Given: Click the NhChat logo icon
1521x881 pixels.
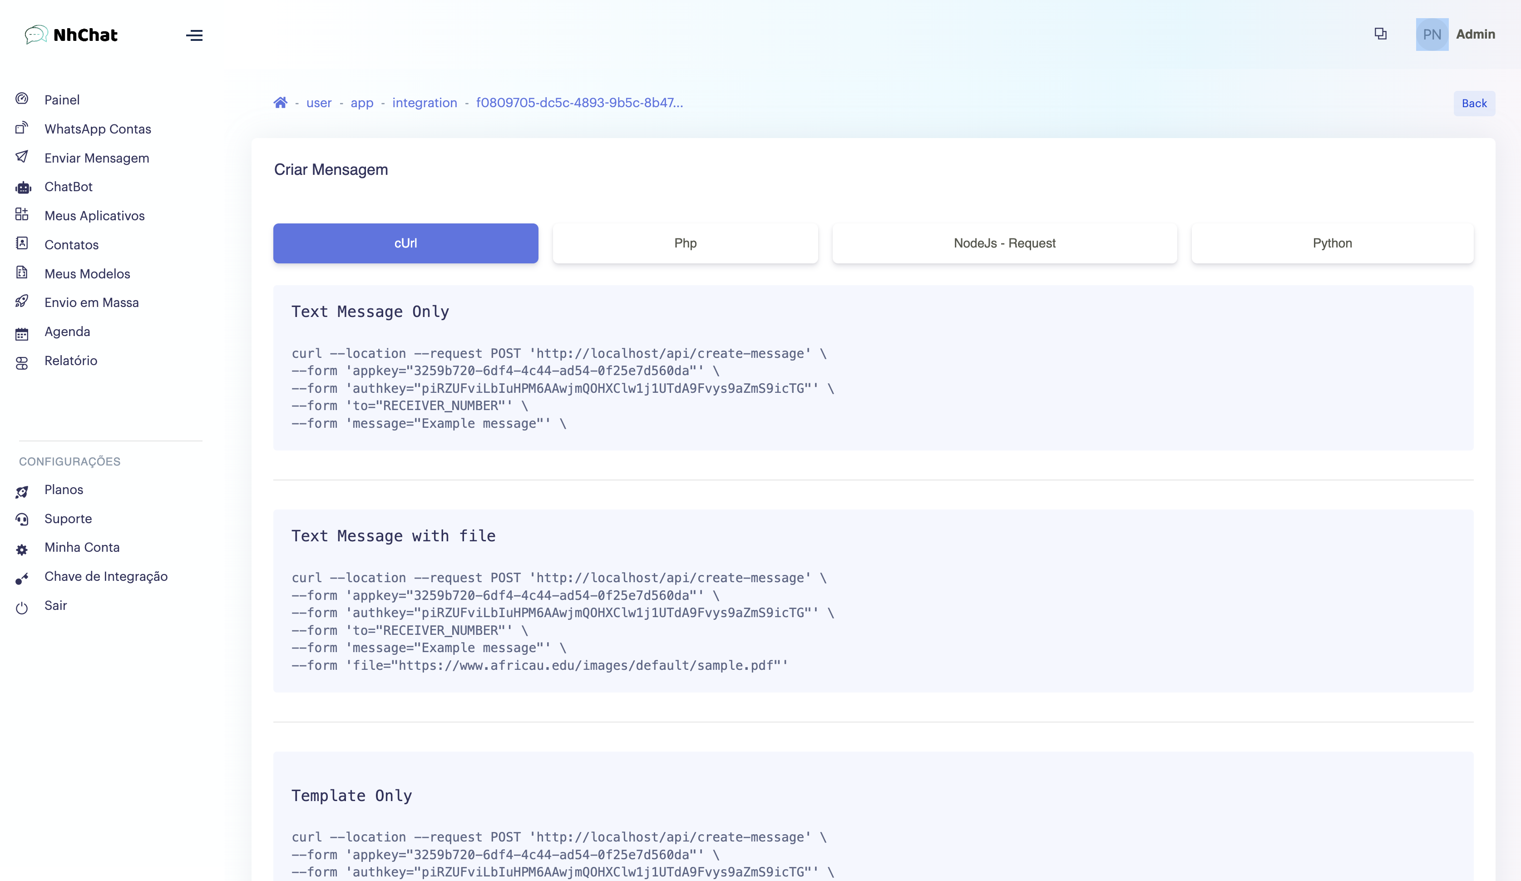Looking at the screenshot, I should (36, 35).
